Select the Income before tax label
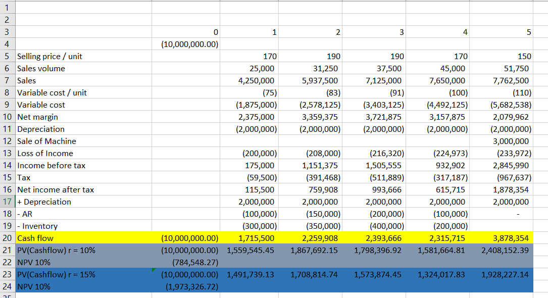Viewport: 548px width, 298px height. [x=51, y=165]
